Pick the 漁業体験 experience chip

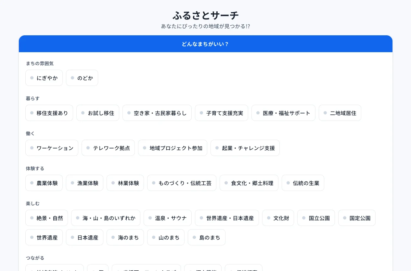pyautogui.click(x=84, y=183)
